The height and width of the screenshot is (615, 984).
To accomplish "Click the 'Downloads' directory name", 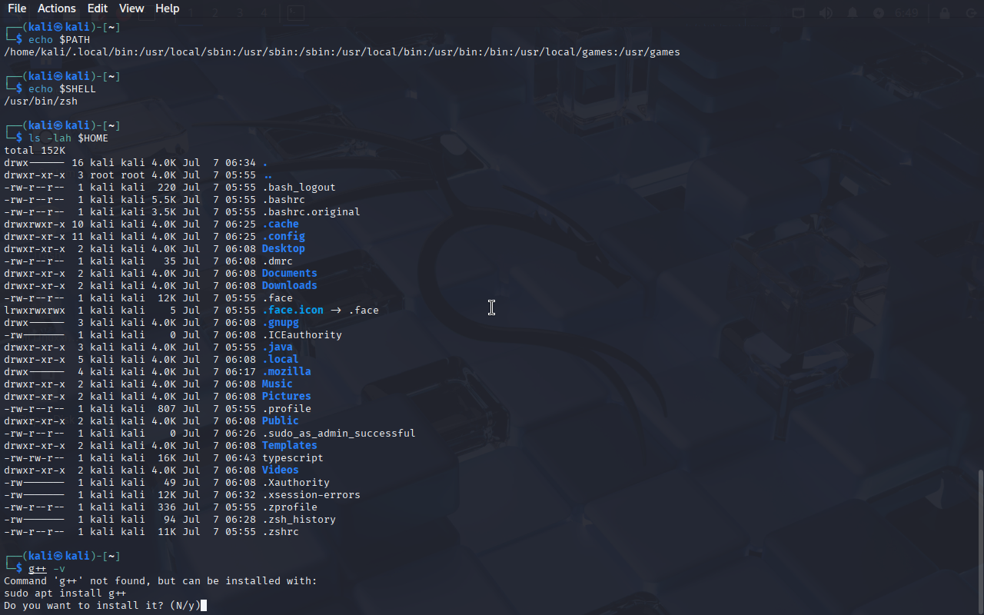I will [290, 286].
